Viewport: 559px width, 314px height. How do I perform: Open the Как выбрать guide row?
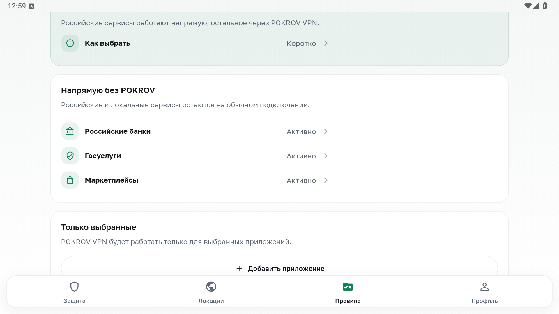tap(195, 43)
